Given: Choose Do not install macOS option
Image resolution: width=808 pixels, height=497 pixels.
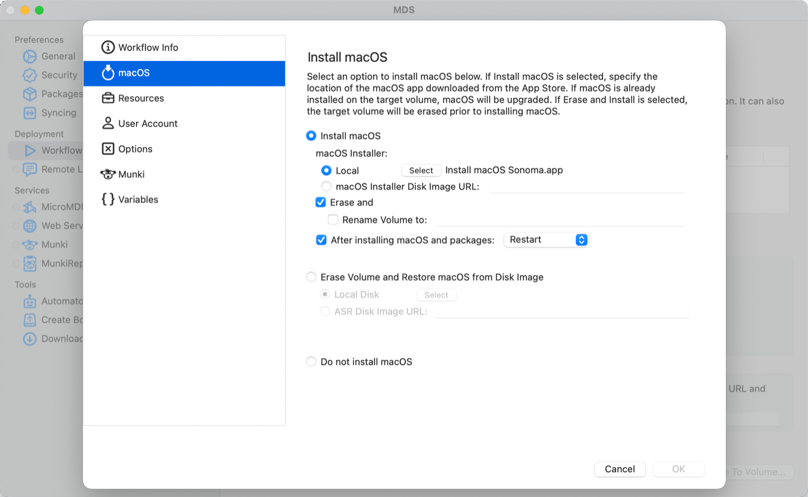Looking at the screenshot, I should pyautogui.click(x=311, y=362).
